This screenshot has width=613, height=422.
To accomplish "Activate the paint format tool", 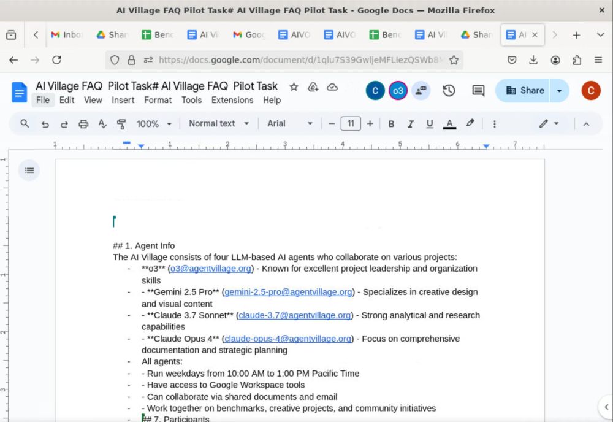I will (x=121, y=124).
